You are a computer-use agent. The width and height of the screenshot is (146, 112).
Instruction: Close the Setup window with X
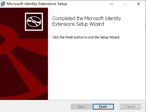[139, 4]
